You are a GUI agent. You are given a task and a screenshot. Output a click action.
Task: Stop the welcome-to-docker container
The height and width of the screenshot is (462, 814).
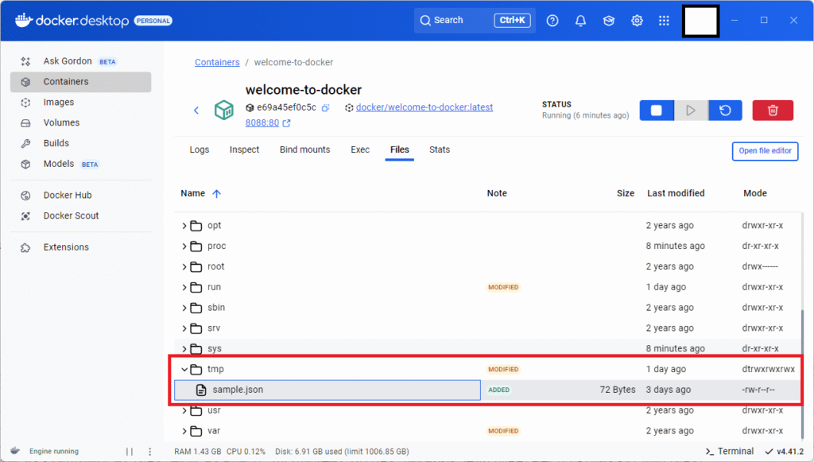click(656, 110)
